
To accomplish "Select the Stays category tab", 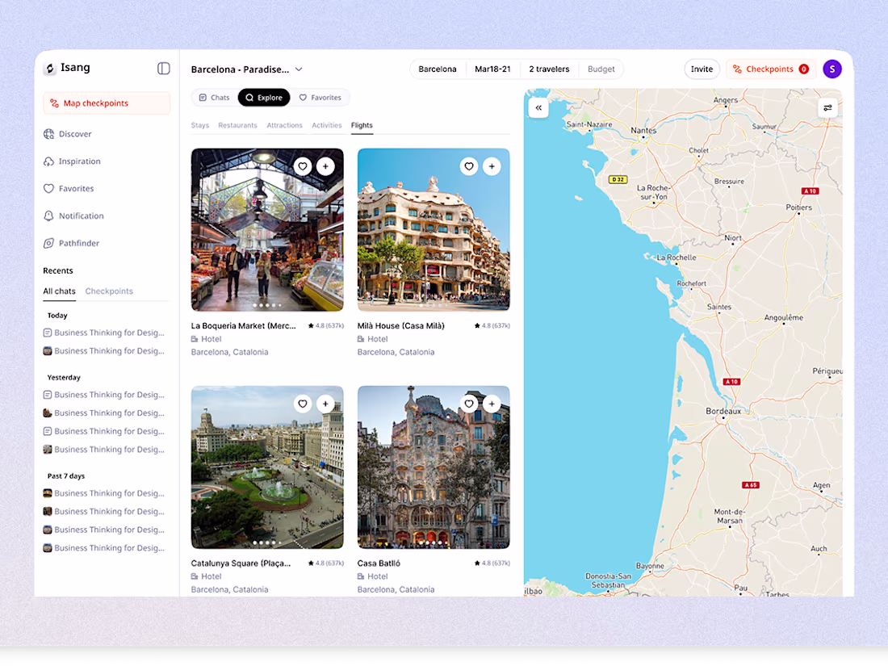I will pos(200,125).
